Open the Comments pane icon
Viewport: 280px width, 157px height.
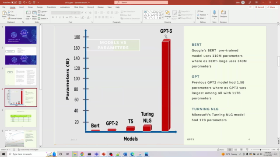[x=250, y=7]
